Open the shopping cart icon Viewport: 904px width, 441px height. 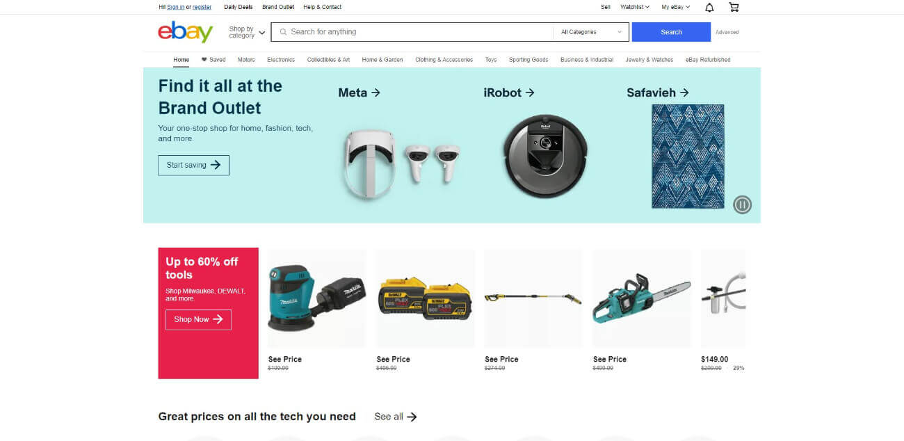(733, 7)
